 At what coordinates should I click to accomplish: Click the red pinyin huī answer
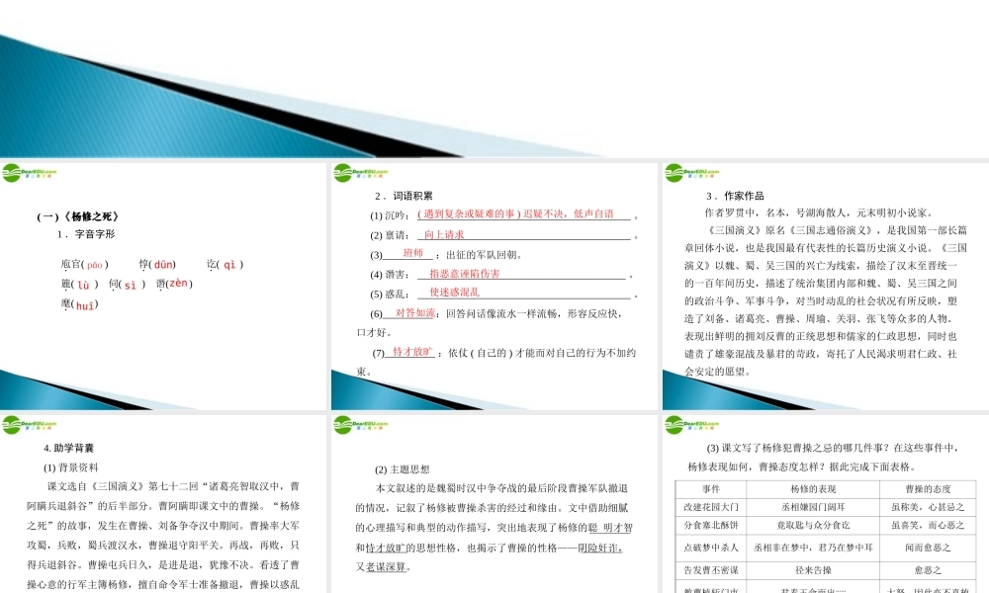coord(85,305)
